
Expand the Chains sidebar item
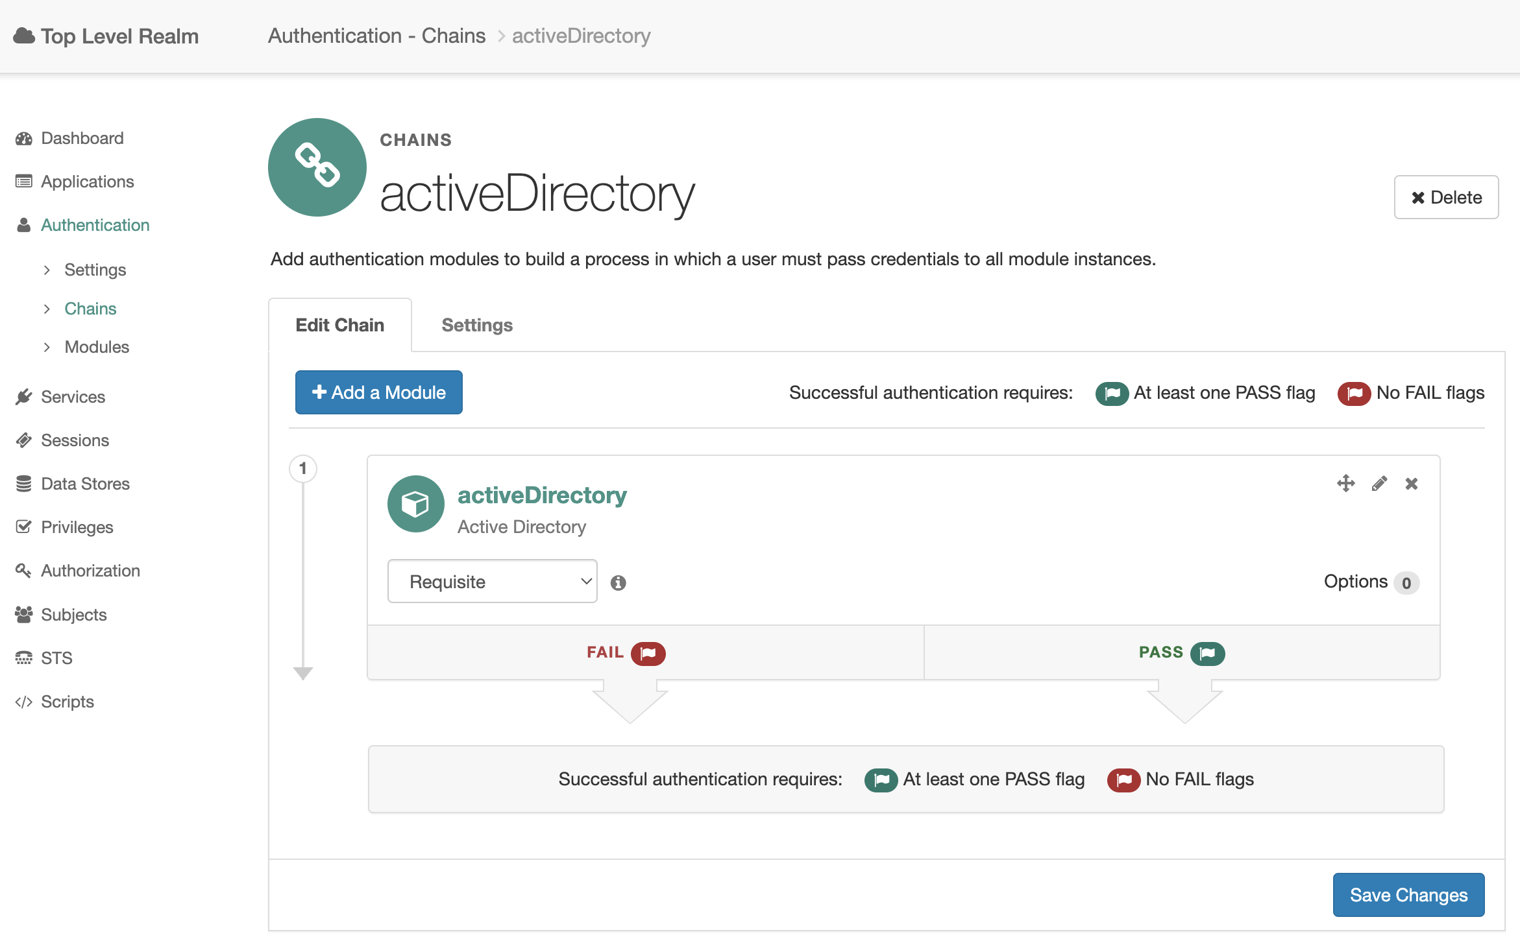90,309
